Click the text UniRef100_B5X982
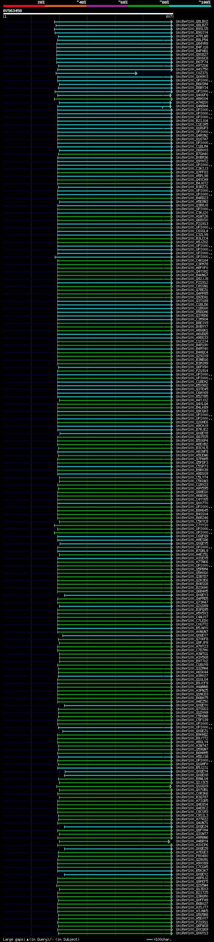This screenshot has height=942, width=214. 192,385
